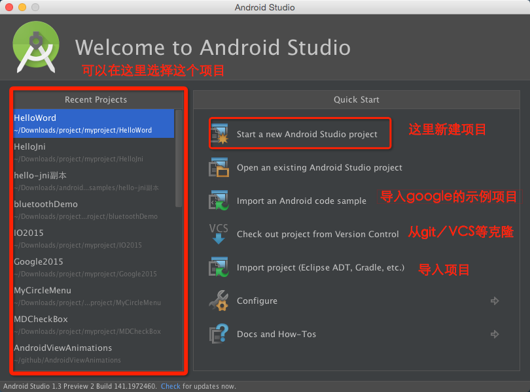This screenshot has height=392, width=530.
Task: Start a new Android Studio project
Action: pyautogui.click(x=307, y=135)
